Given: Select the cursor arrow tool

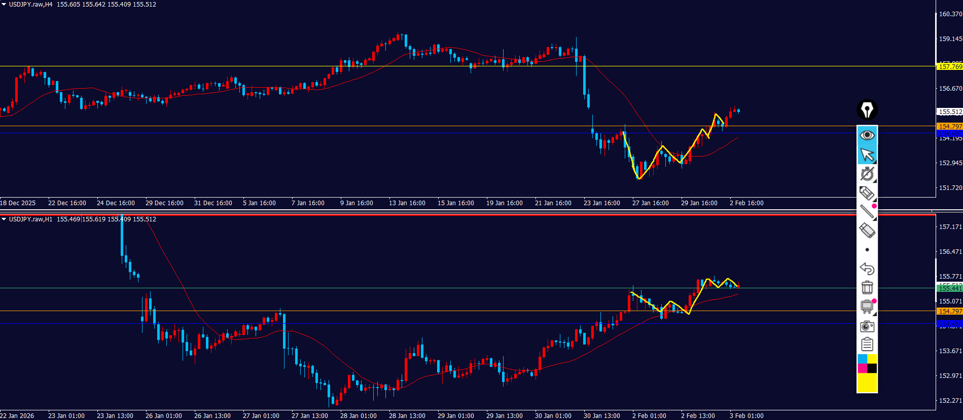Looking at the screenshot, I should (x=867, y=155).
